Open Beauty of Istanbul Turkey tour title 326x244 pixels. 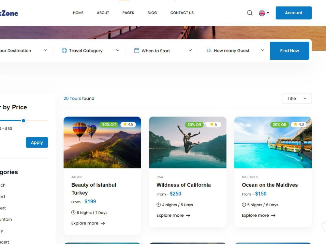tap(94, 189)
